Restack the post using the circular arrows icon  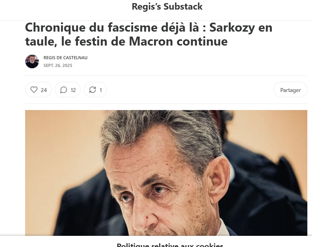click(x=92, y=90)
